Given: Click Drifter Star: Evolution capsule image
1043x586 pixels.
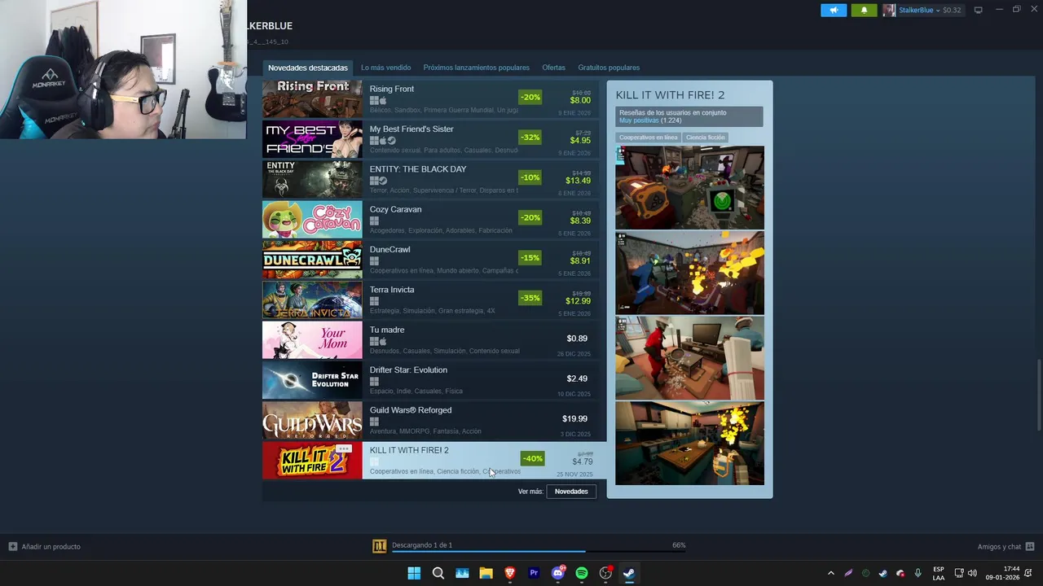Looking at the screenshot, I should point(312,379).
